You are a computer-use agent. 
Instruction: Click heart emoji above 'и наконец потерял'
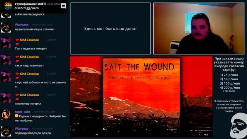click(x=17, y=99)
